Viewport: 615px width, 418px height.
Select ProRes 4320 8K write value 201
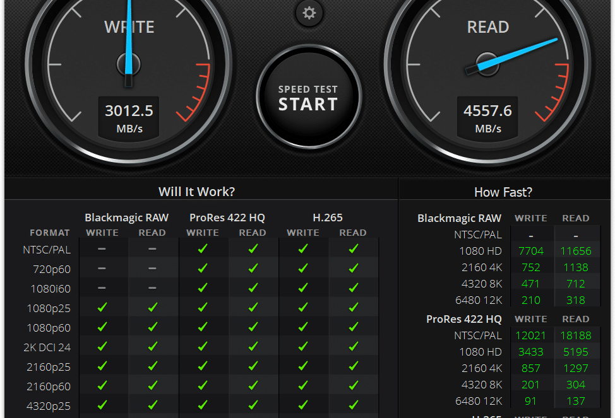click(530, 385)
